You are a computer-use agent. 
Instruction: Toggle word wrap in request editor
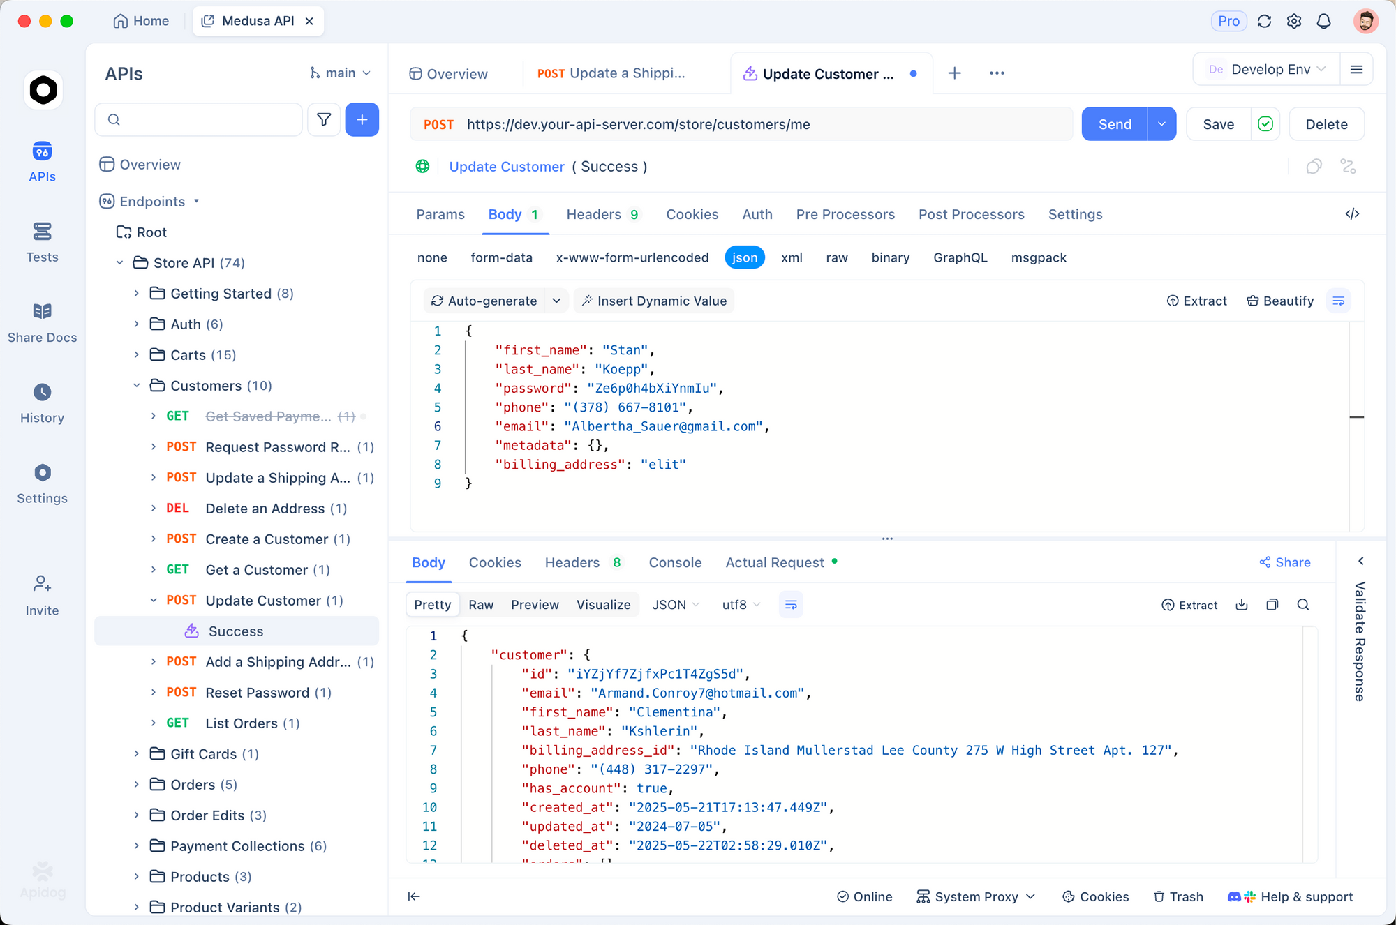click(1338, 301)
